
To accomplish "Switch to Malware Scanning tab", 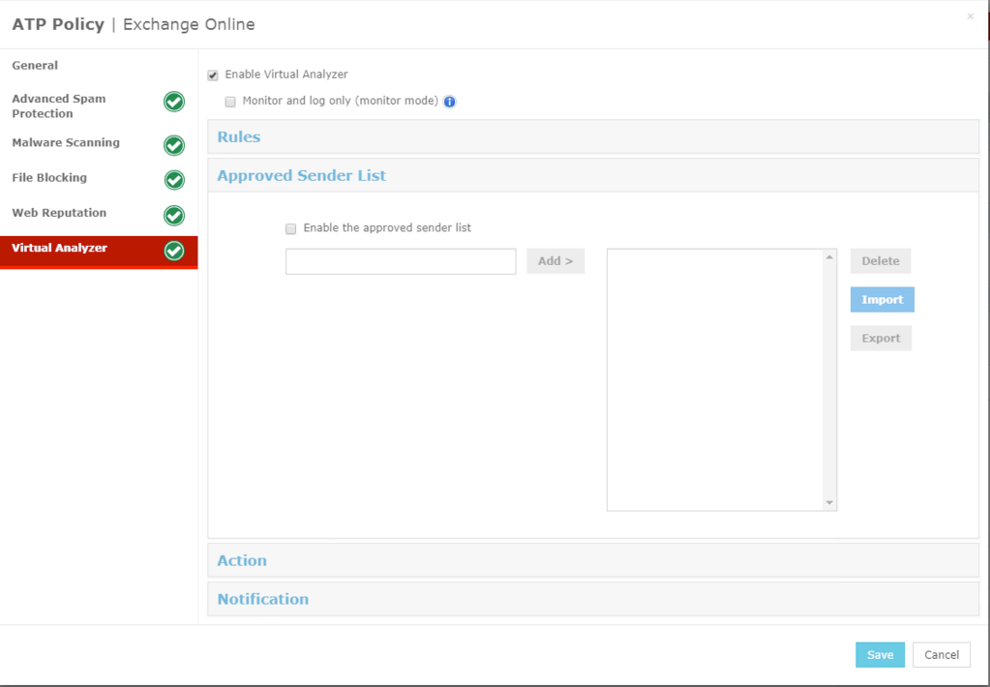I will pos(99,142).
